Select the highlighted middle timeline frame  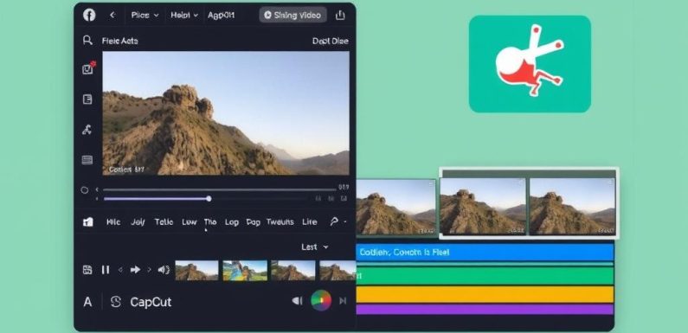tap(483, 206)
